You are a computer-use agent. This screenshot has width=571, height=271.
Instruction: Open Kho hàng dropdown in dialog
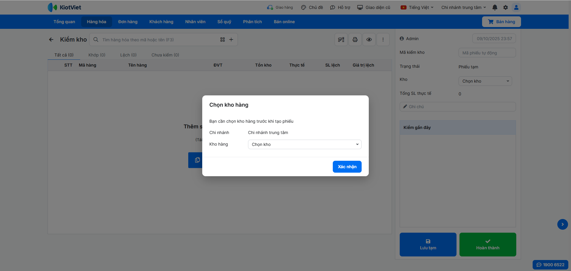tap(305, 144)
